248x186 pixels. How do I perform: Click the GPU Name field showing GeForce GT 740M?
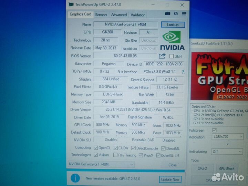pos(125,24)
